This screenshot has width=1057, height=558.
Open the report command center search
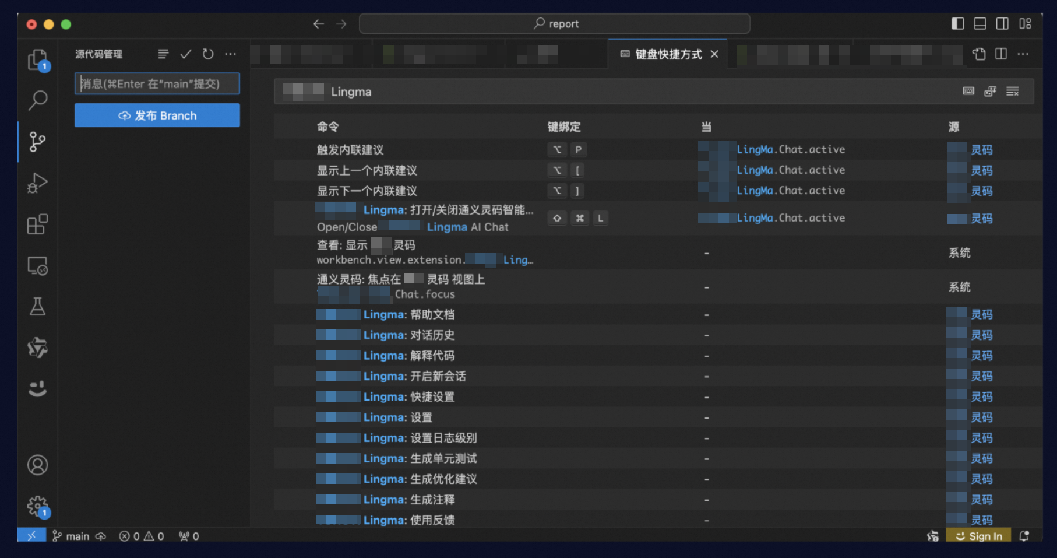pos(555,24)
